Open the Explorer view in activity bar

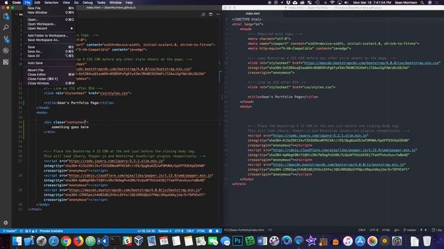(x=6, y=16)
